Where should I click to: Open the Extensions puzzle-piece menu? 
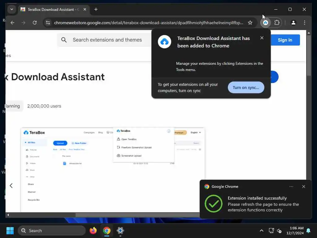click(x=277, y=23)
